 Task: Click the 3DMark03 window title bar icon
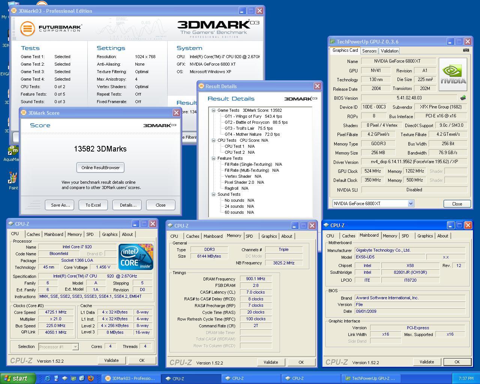(x=14, y=11)
